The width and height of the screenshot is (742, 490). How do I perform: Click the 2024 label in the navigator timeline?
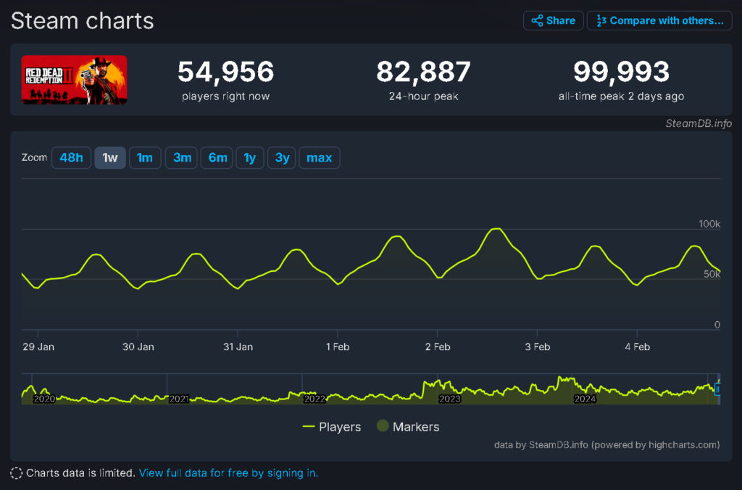(585, 399)
